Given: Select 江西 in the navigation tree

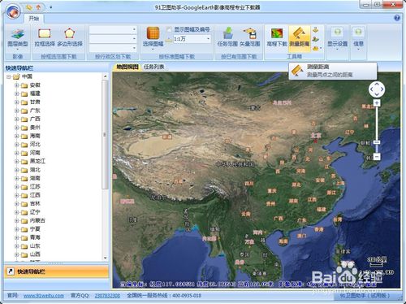Looking at the screenshot, I should point(35,195).
